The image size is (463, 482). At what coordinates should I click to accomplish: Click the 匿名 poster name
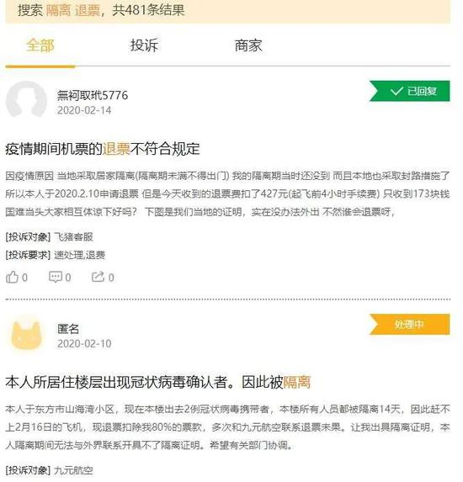click(x=68, y=329)
